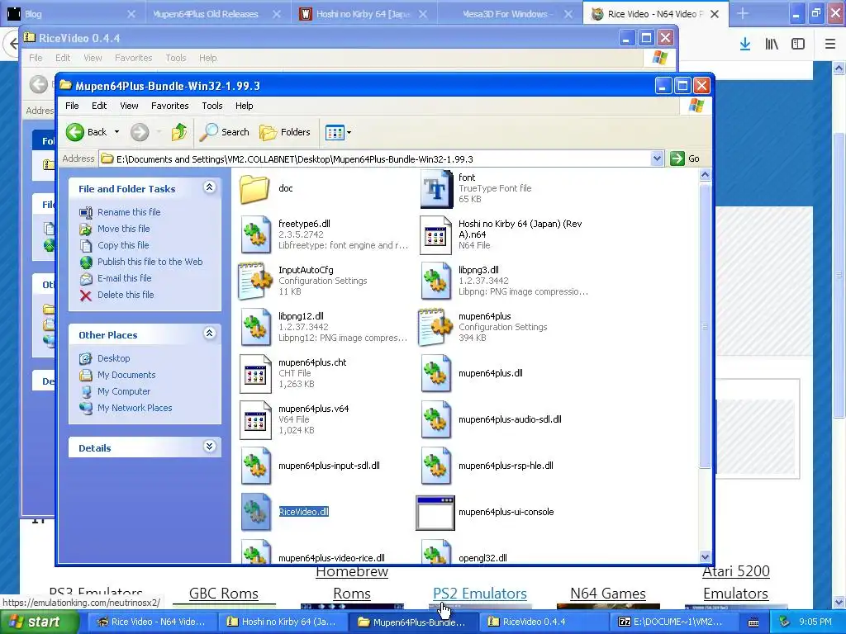This screenshot has width=846, height=634.
Task: Click the N64 Games webpage link
Action: 607,594
